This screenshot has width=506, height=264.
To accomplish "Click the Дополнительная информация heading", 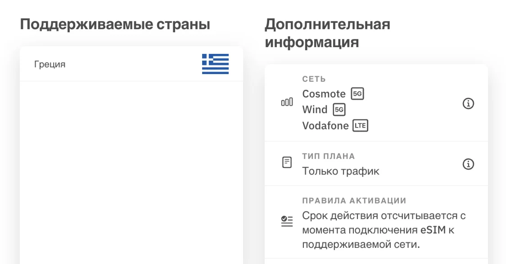I will 327,33.
